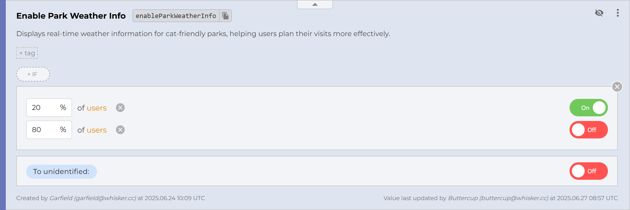
Task: Change the second rule's users attribute
Action: [96, 130]
